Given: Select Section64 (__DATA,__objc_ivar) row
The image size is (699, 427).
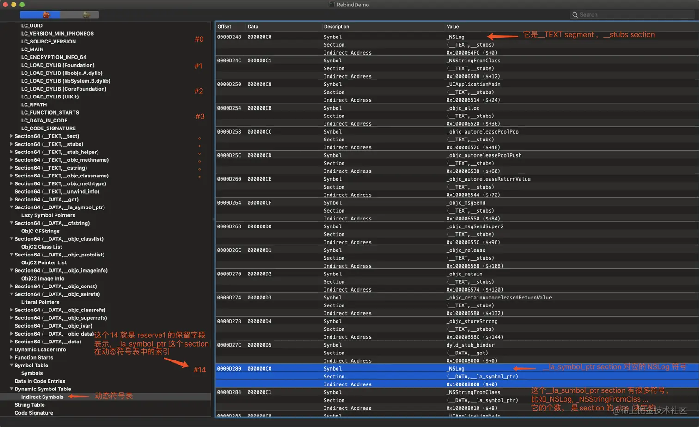Looking at the screenshot, I should click(x=53, y=326).
